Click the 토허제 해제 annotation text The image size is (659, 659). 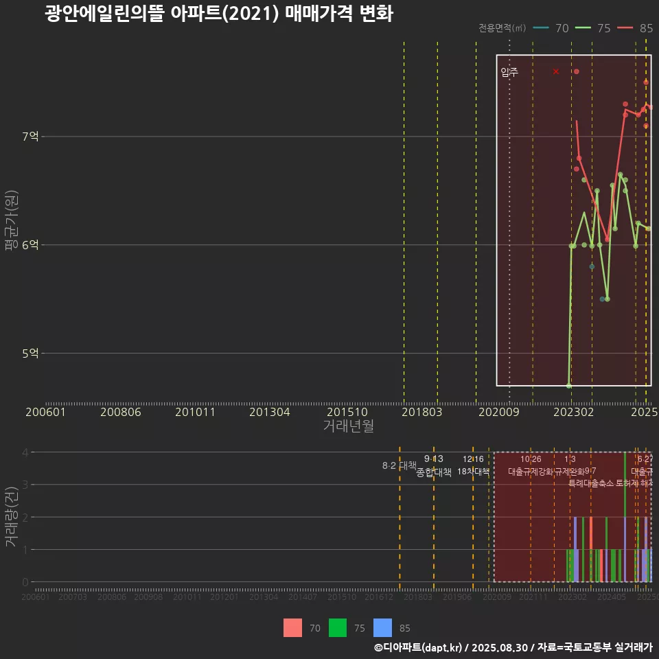point(634,483)
